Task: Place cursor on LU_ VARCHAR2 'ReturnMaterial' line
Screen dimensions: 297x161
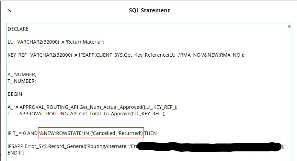Action: click(56, 42)
